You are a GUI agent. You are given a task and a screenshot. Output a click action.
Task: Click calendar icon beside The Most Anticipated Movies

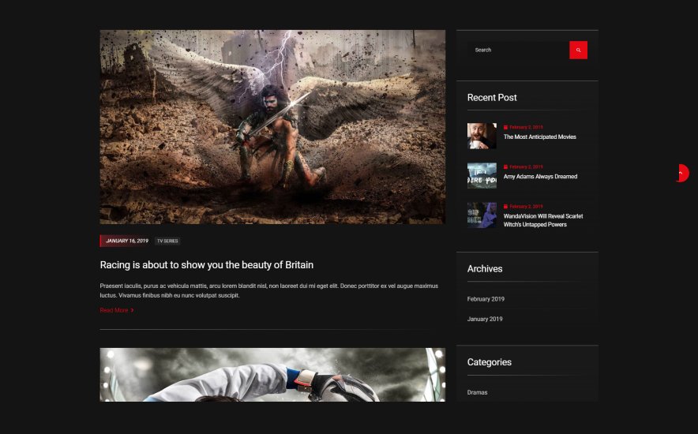pos(505,127)
